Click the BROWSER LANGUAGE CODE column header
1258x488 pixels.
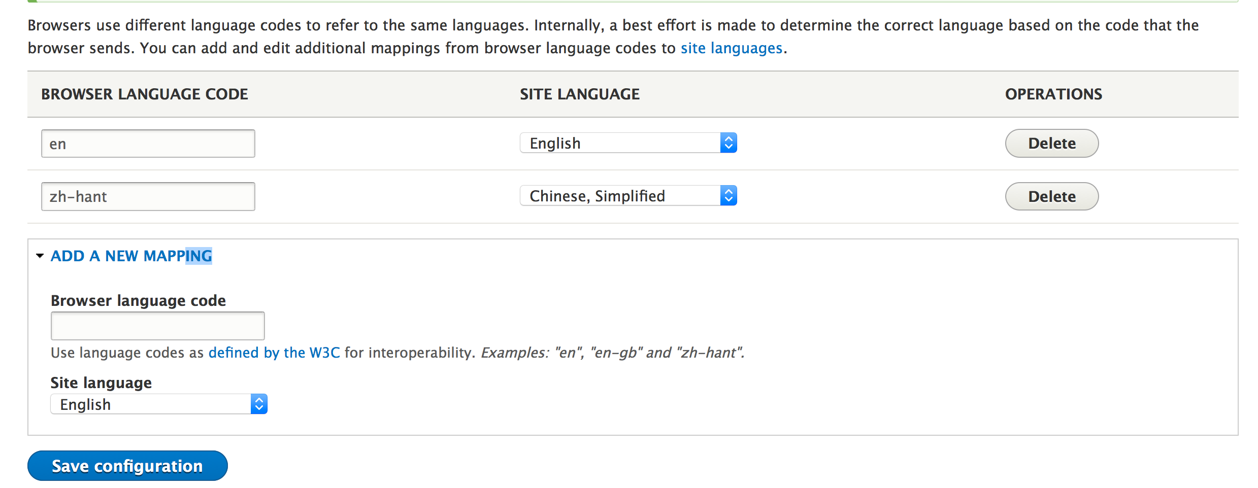click(x=145, y=94)
